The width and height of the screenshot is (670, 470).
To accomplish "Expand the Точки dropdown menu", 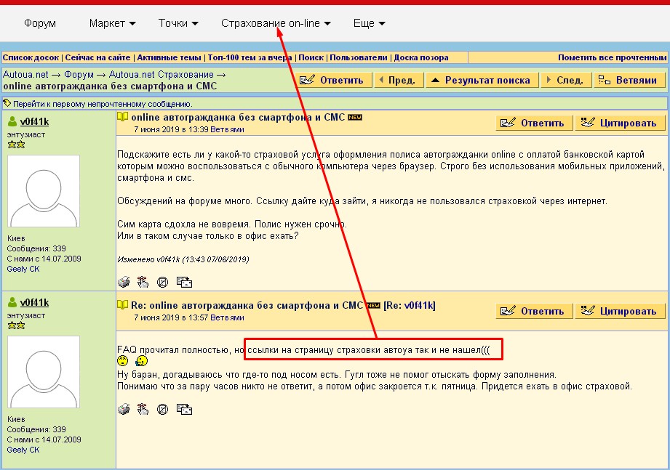I will pos(178,23).
